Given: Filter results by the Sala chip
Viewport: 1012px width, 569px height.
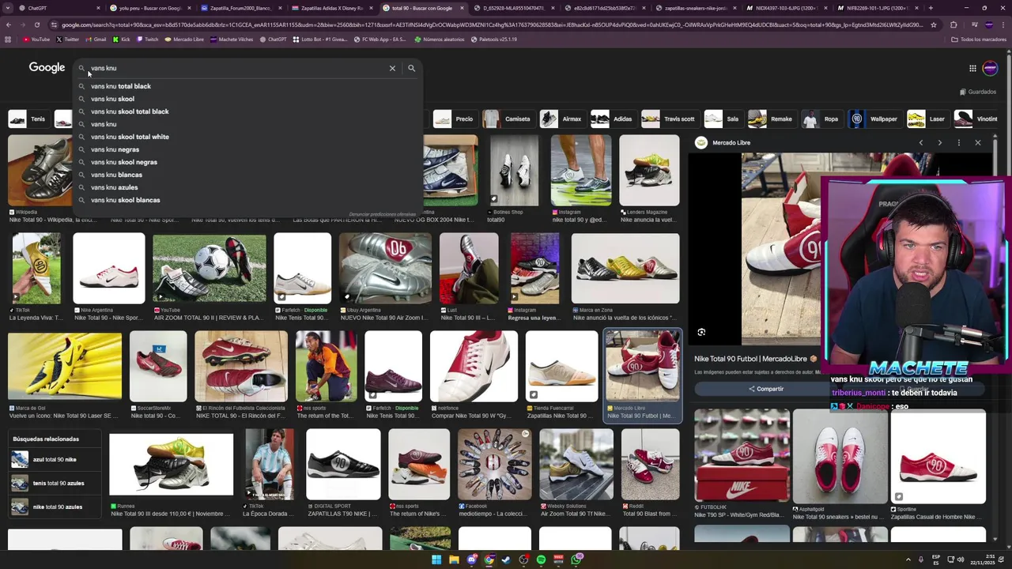Looking at the screenshot, I should coord(722,119).
